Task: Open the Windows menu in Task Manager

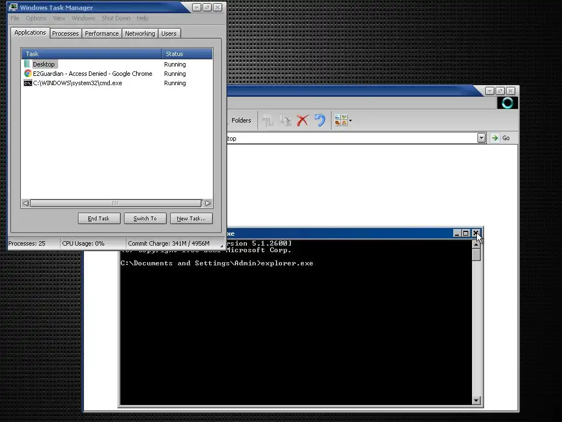Action: (83, 18)
